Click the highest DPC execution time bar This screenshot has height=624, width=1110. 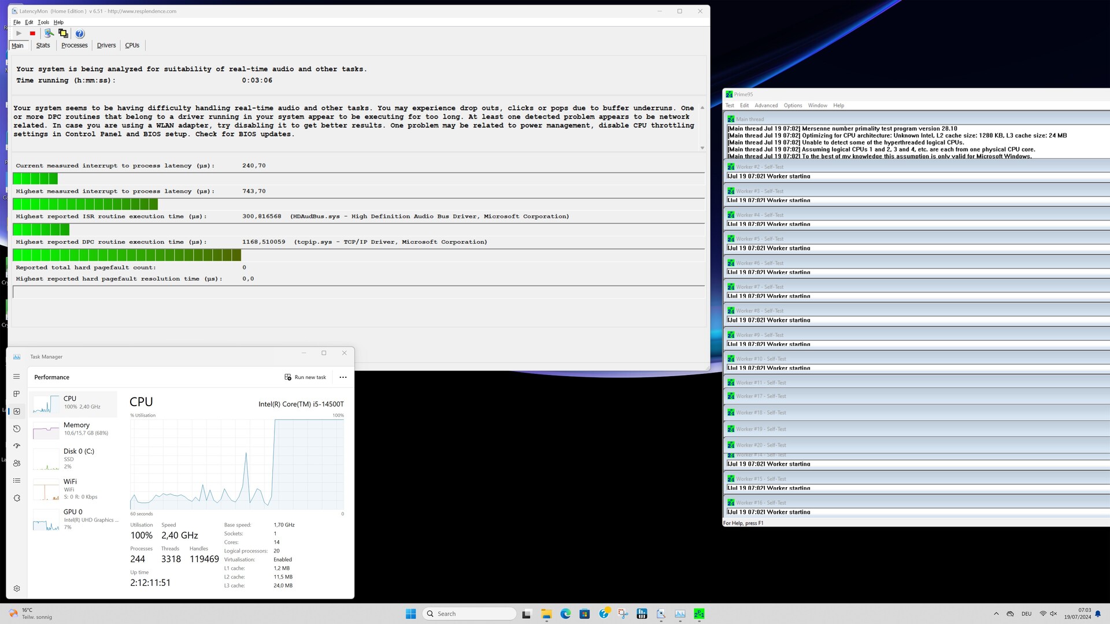click(x=127, y=255)
